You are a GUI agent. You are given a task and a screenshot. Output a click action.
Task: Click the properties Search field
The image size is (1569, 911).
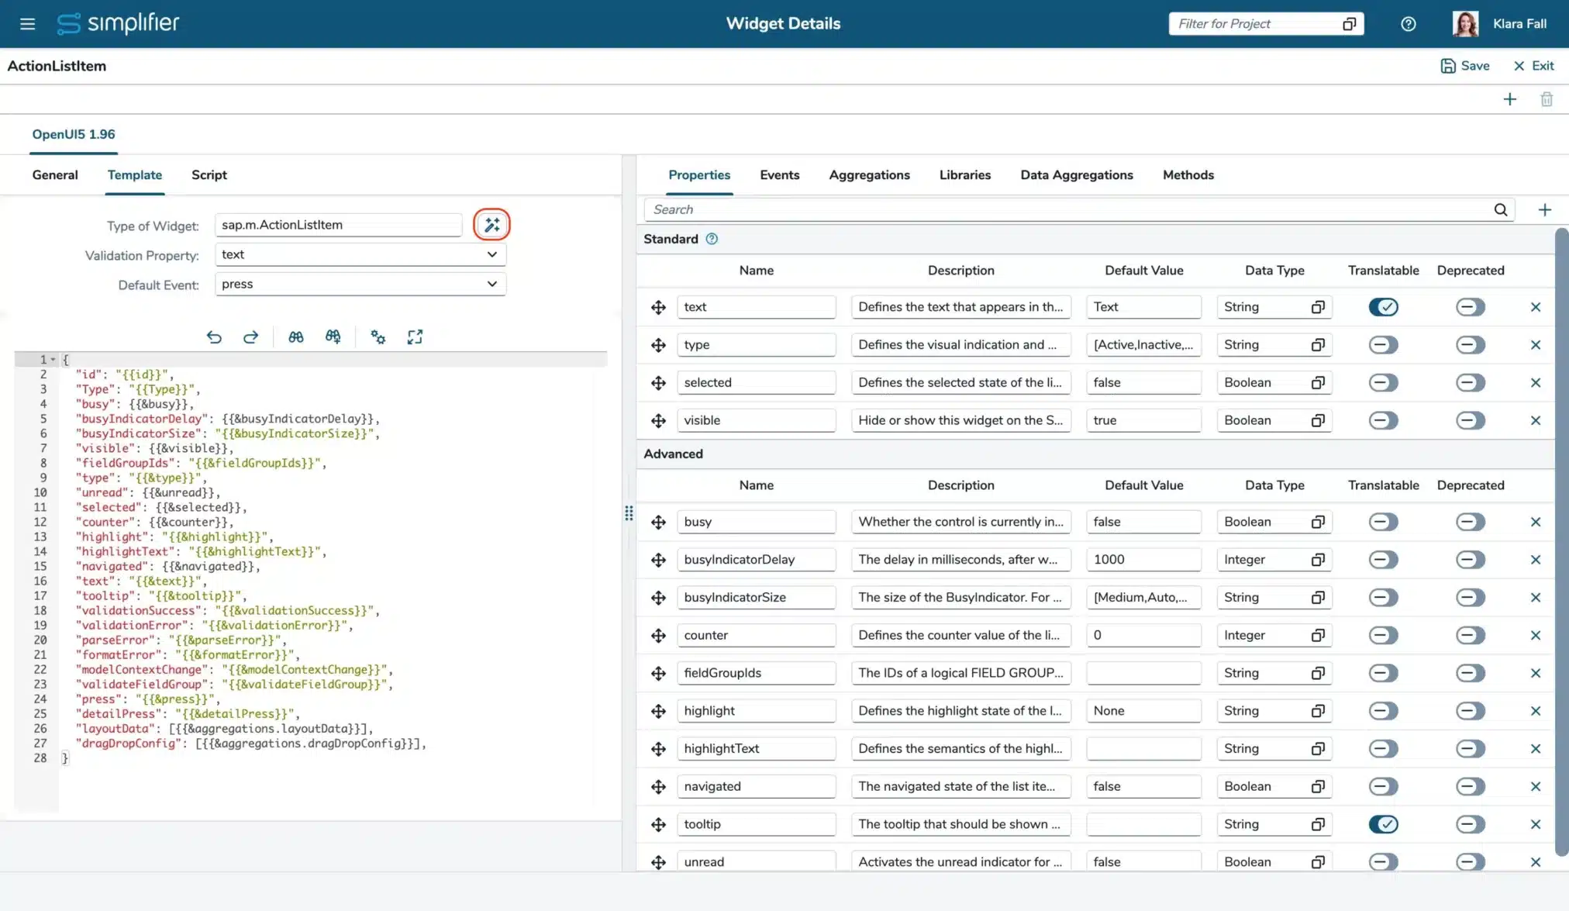pyautogui.click(x=1070, y=209)
